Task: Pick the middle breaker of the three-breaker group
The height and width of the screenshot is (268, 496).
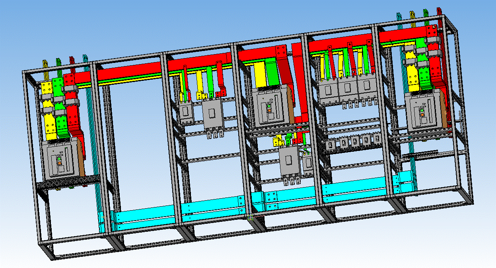Action: pos(347,91)
